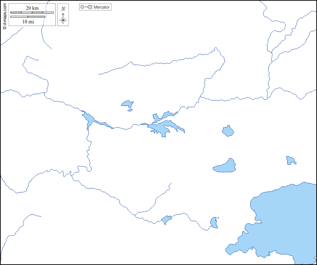Click the d-maps.com copyright text
Image resolution: width=317 pixels, height=265 pixels.
4,15
